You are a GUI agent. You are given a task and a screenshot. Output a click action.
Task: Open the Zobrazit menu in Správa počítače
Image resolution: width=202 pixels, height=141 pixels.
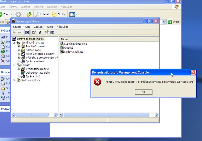click(39, 27)
